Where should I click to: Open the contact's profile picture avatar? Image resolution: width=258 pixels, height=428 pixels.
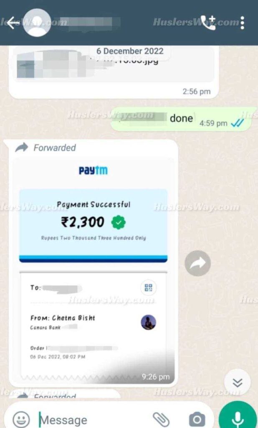pos(37,23)
